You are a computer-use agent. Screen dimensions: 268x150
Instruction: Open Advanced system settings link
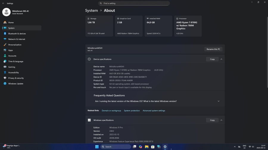[154, 111]
